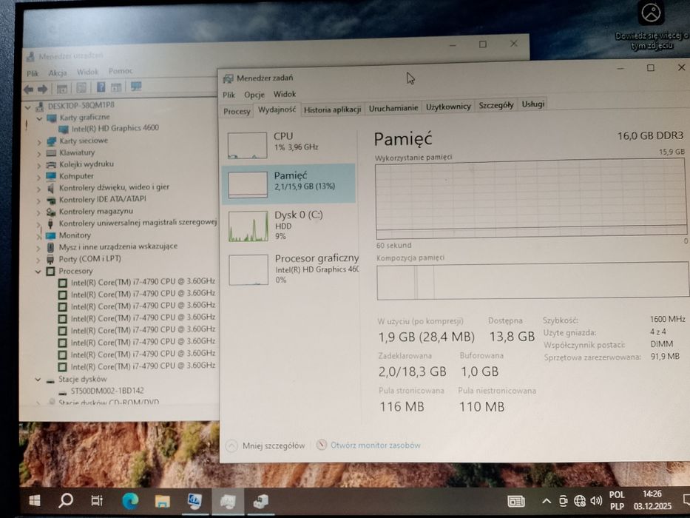Image resolution: width=690 pixels, height=518 pixels.
Task: Open File Explorer from the taskbar
Action: point(163,501)
